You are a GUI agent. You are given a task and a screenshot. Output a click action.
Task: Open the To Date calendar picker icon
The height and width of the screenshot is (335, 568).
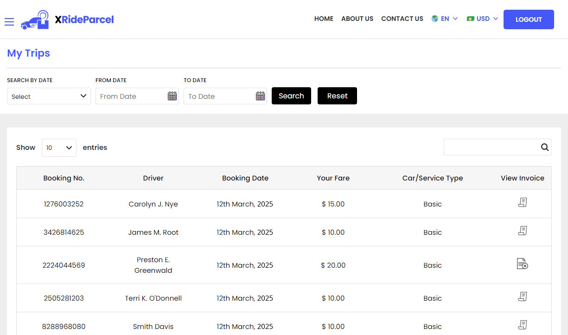point(260,96)
